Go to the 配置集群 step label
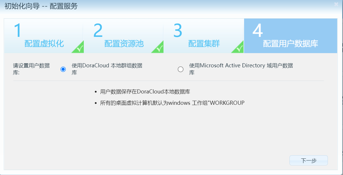The height and width of the screenshot is (175, 343). coord(204,44)
